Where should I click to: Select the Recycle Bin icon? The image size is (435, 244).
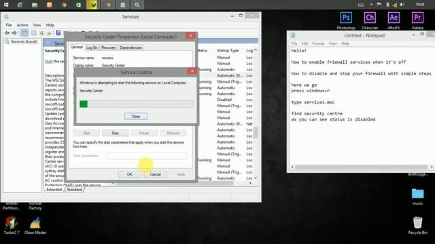(417, 225)
